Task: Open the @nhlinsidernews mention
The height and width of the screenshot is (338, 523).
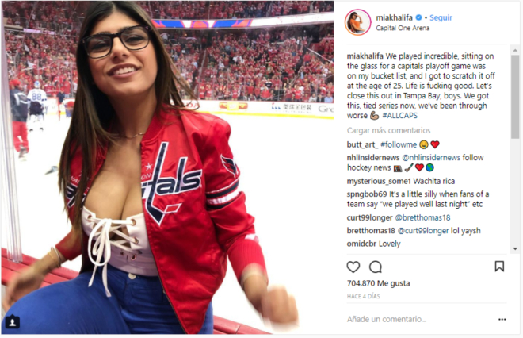Action: (x=431, y=157)
